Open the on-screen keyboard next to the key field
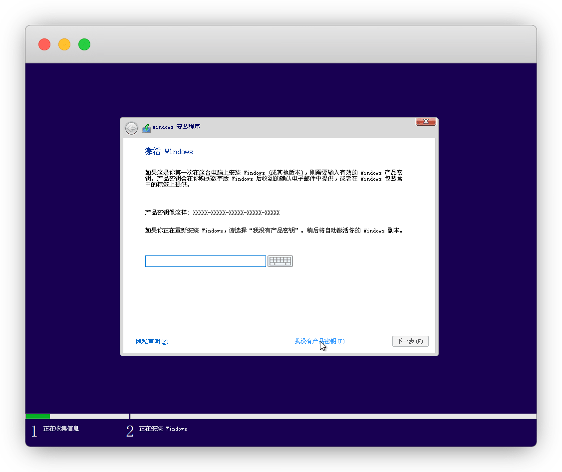This screenshot has height=472, width=562. click(280, 261)
